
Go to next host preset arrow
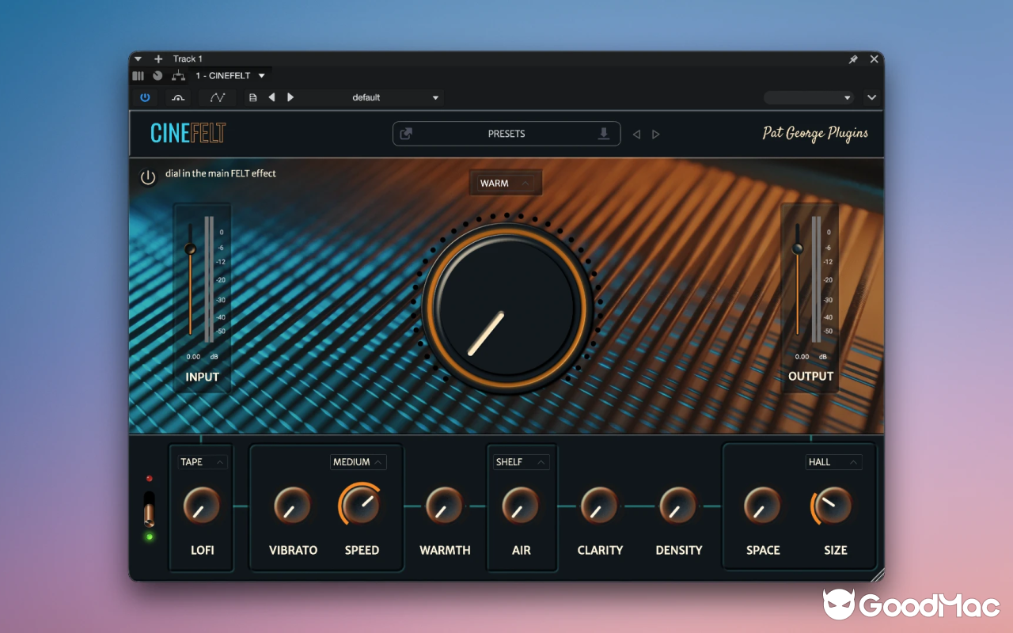(x=290, y=97)
